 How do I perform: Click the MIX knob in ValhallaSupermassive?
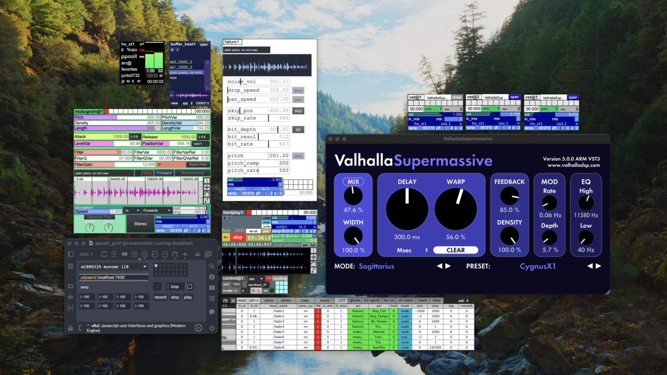pos(353,196)
